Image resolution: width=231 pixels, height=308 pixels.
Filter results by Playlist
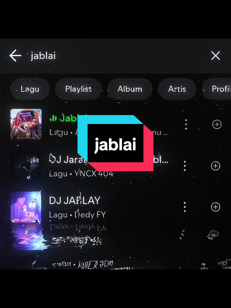point(78,89)
